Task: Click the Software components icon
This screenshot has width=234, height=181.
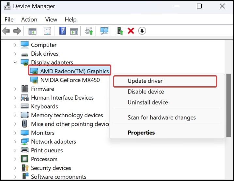Action: coord(25,176)
